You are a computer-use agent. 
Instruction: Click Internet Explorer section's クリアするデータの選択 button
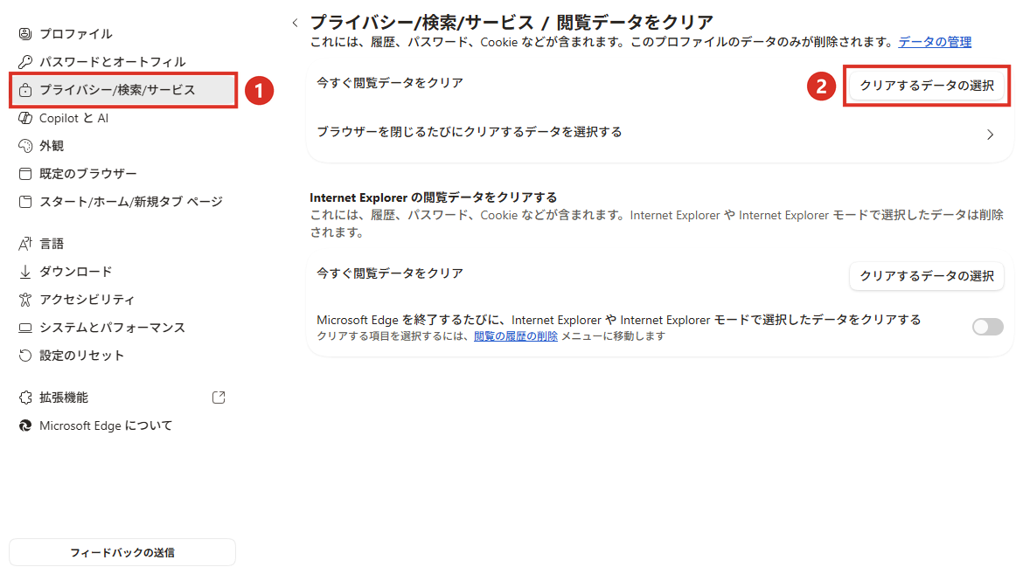tap(927, 276)
